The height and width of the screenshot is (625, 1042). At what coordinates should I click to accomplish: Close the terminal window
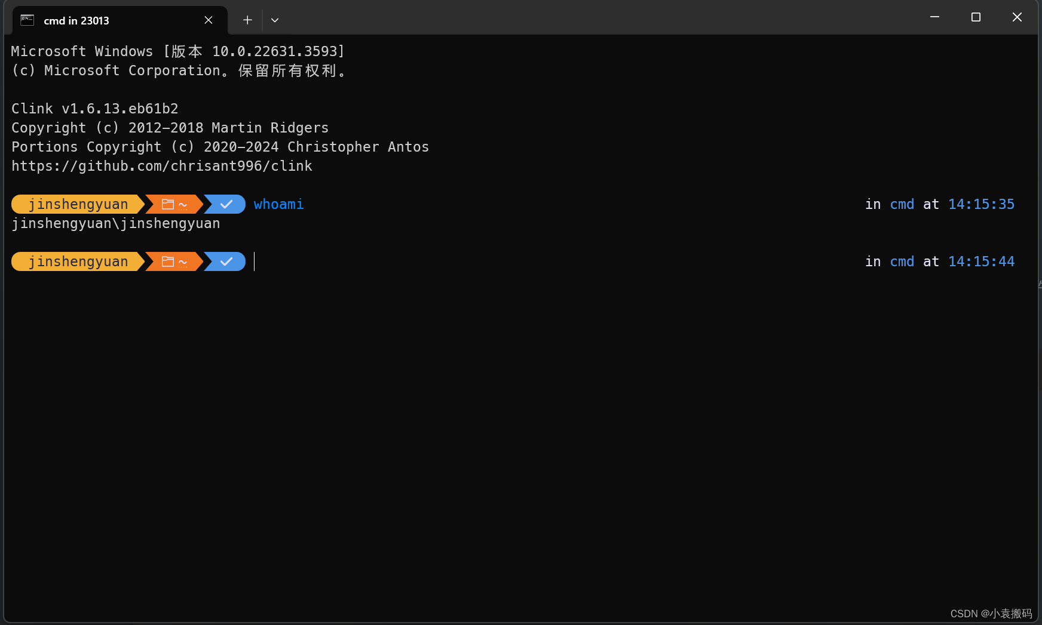[1017, 17]
